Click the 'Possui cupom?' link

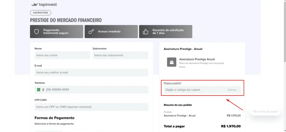pyautogui.click(x=172, y=83)
